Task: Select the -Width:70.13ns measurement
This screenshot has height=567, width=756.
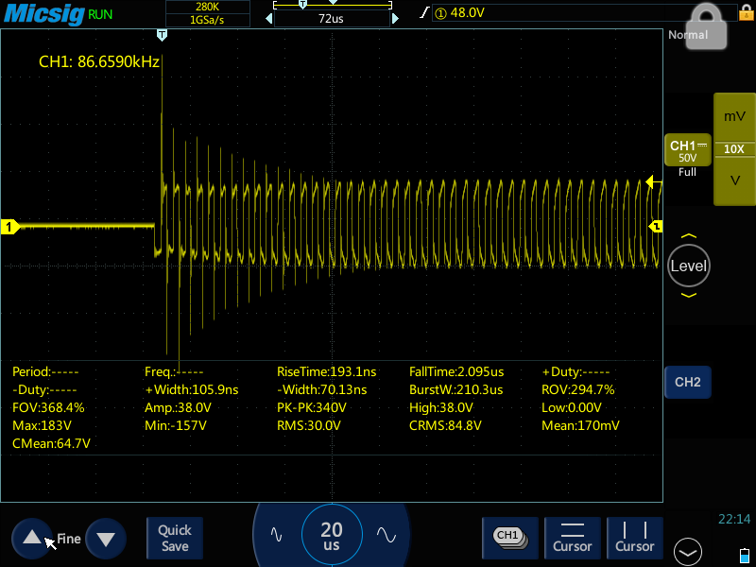Action: click(321, 390)
